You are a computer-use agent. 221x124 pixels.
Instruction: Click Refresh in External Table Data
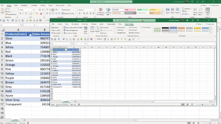97,30
